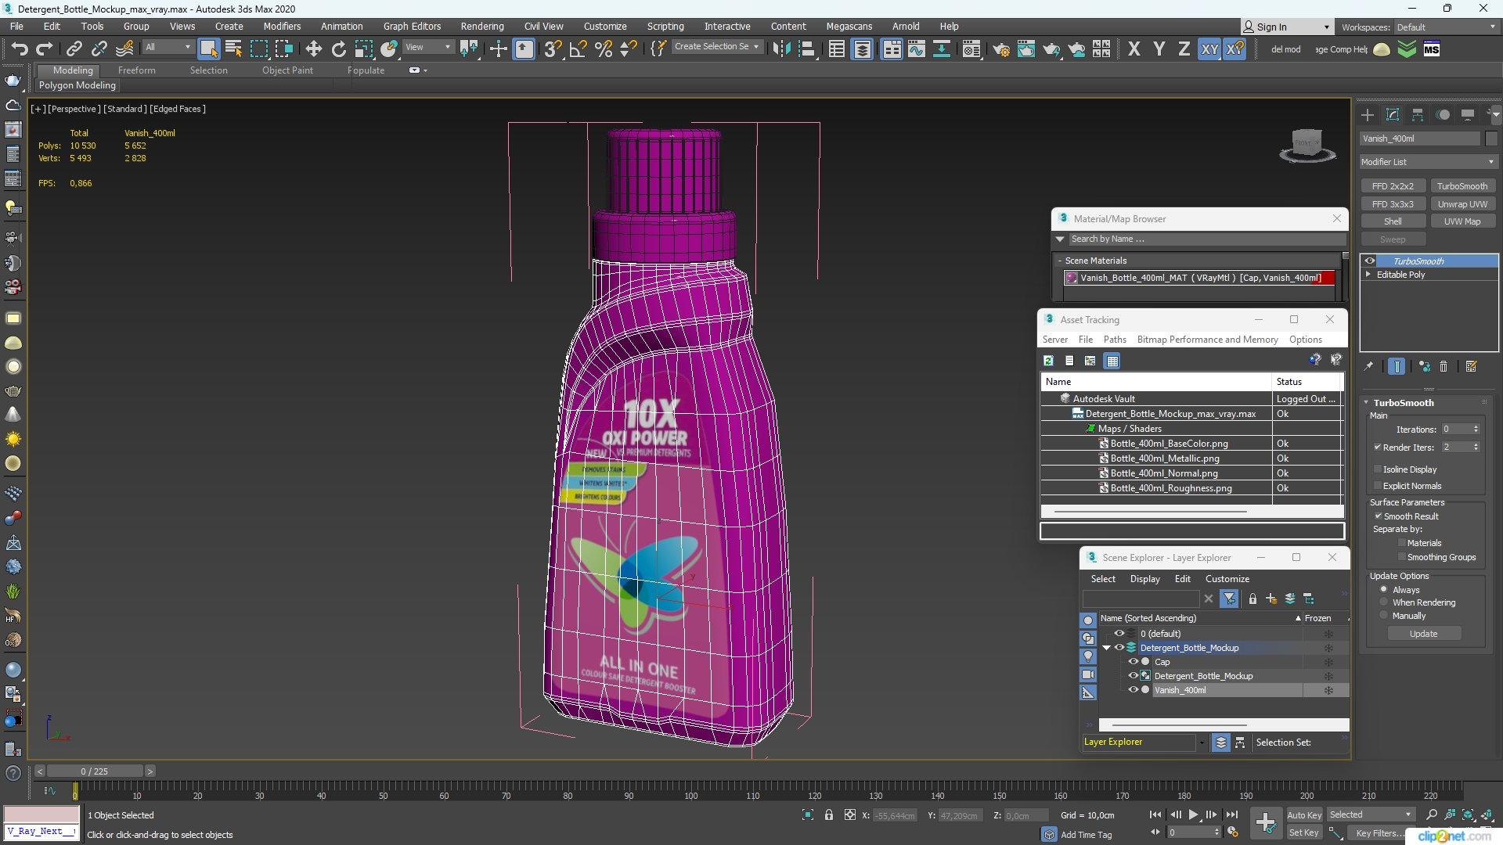1503x845 pixels.
Task: Toggle Render Iters checkbox
Action: click(x=1377, y=448)
